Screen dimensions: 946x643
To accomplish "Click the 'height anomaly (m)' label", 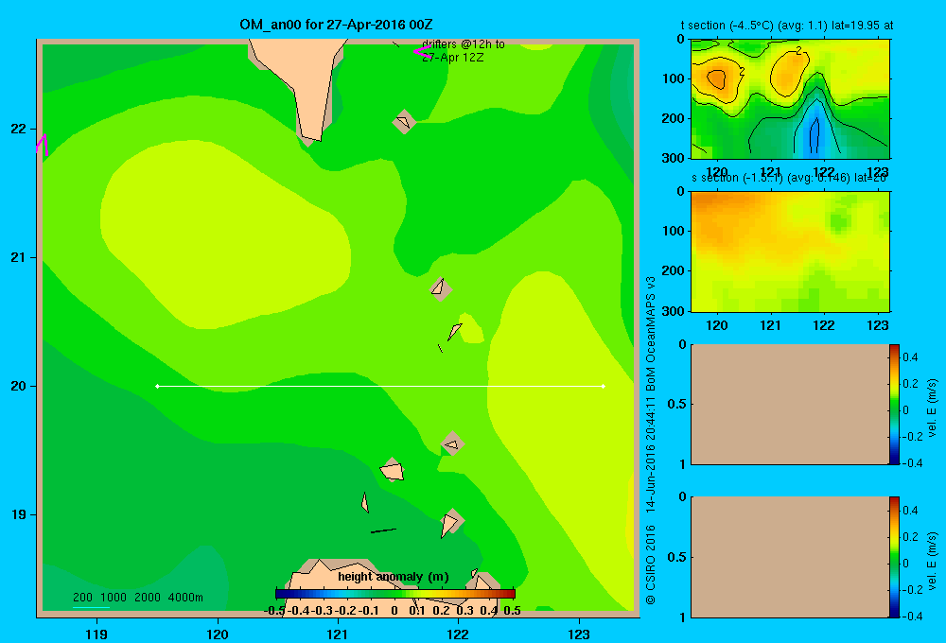I will 394,577.
